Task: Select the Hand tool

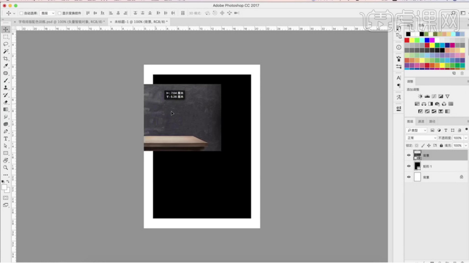Action: click(6, 160)
